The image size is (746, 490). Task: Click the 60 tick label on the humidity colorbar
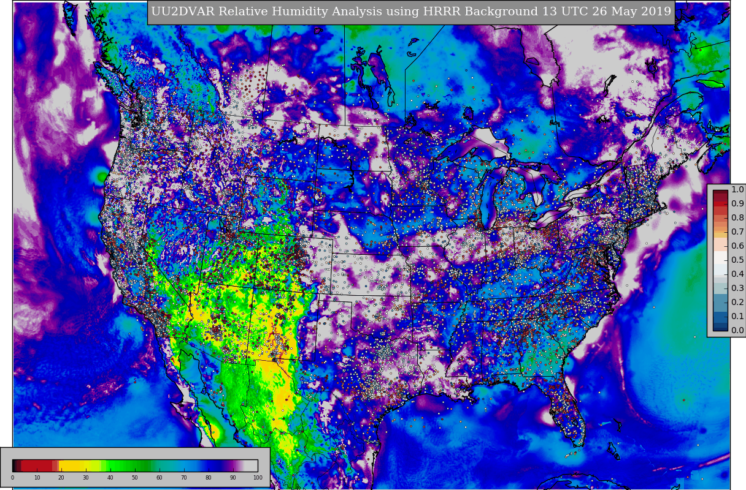click(160, 478)
